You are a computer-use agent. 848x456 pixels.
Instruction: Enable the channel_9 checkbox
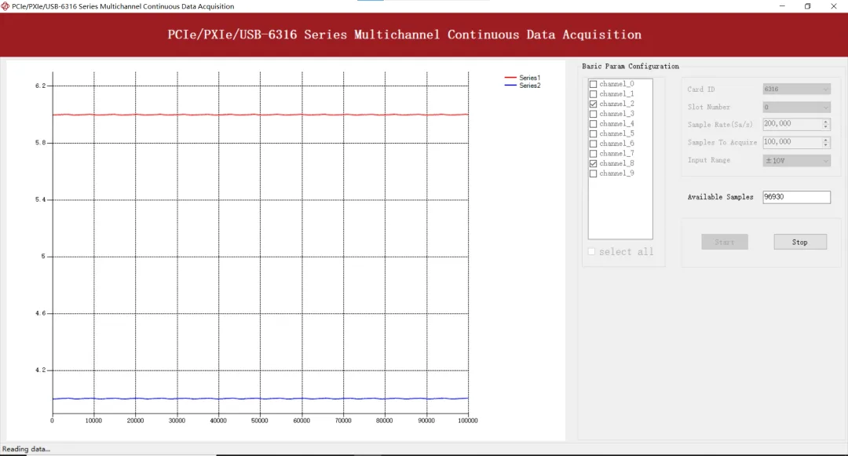[x=594, y=174]
